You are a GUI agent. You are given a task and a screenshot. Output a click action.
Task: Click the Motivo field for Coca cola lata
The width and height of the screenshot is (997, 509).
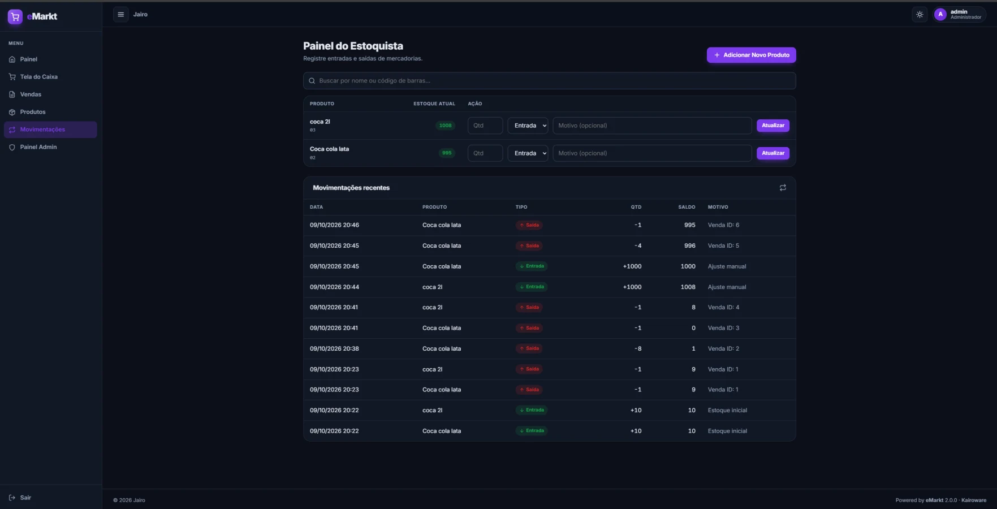[x=652, y=153]
